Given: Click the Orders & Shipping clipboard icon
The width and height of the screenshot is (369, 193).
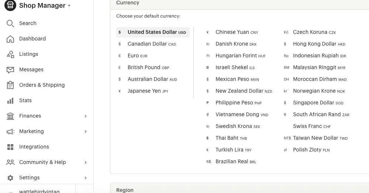Looking at the screenshot, I should point(10,85).
